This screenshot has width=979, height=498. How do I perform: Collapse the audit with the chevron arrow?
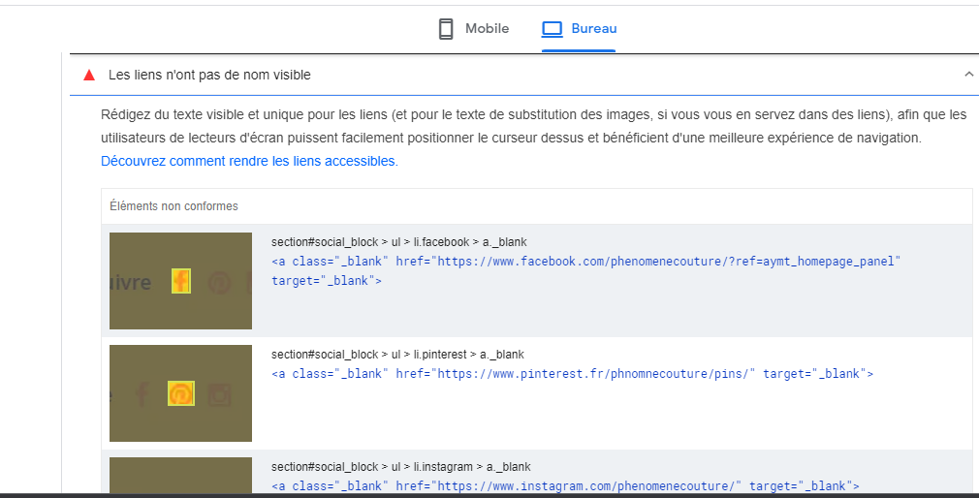coord(968,75)
